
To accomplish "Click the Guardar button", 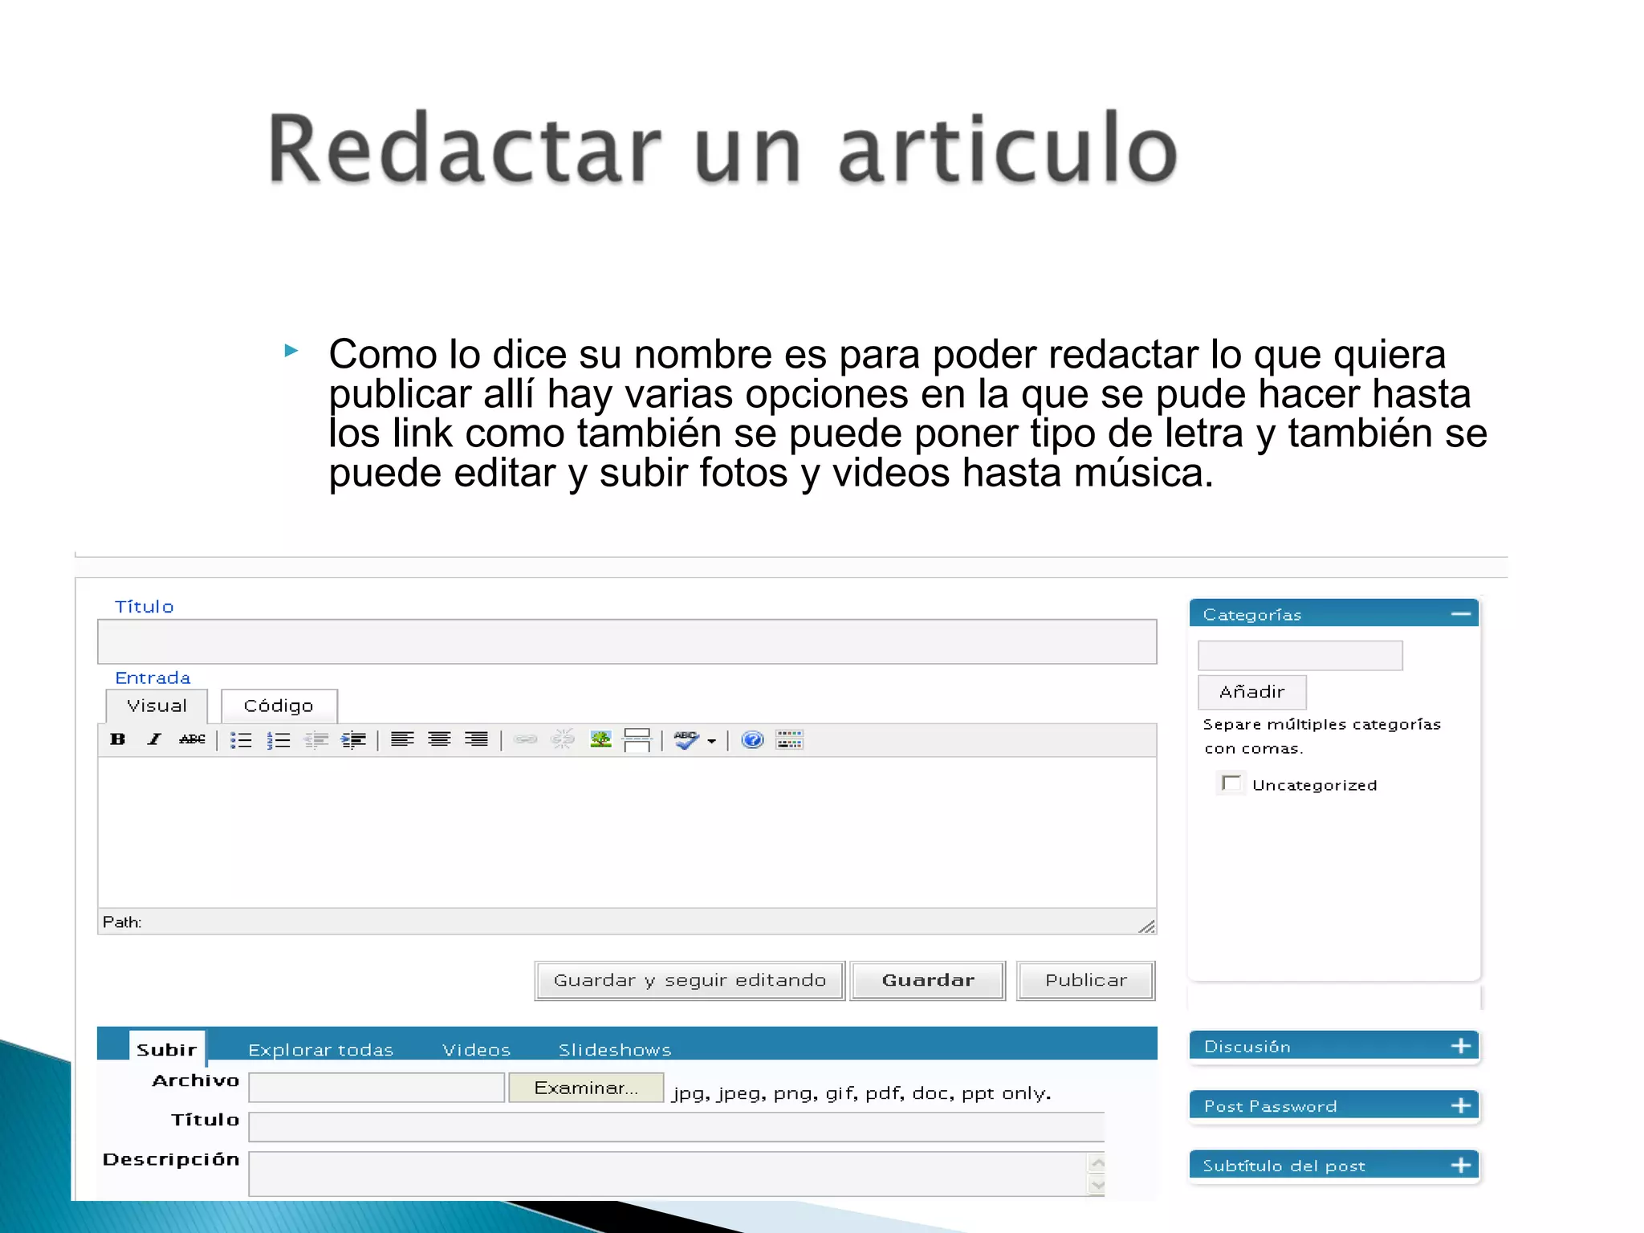I will (928, 980).
